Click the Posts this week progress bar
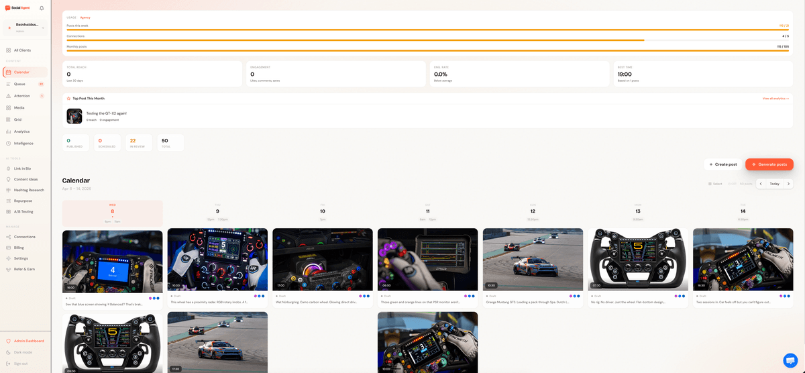Screen dimensions: 805x373 pyautogui.click(x=427, y=30)
